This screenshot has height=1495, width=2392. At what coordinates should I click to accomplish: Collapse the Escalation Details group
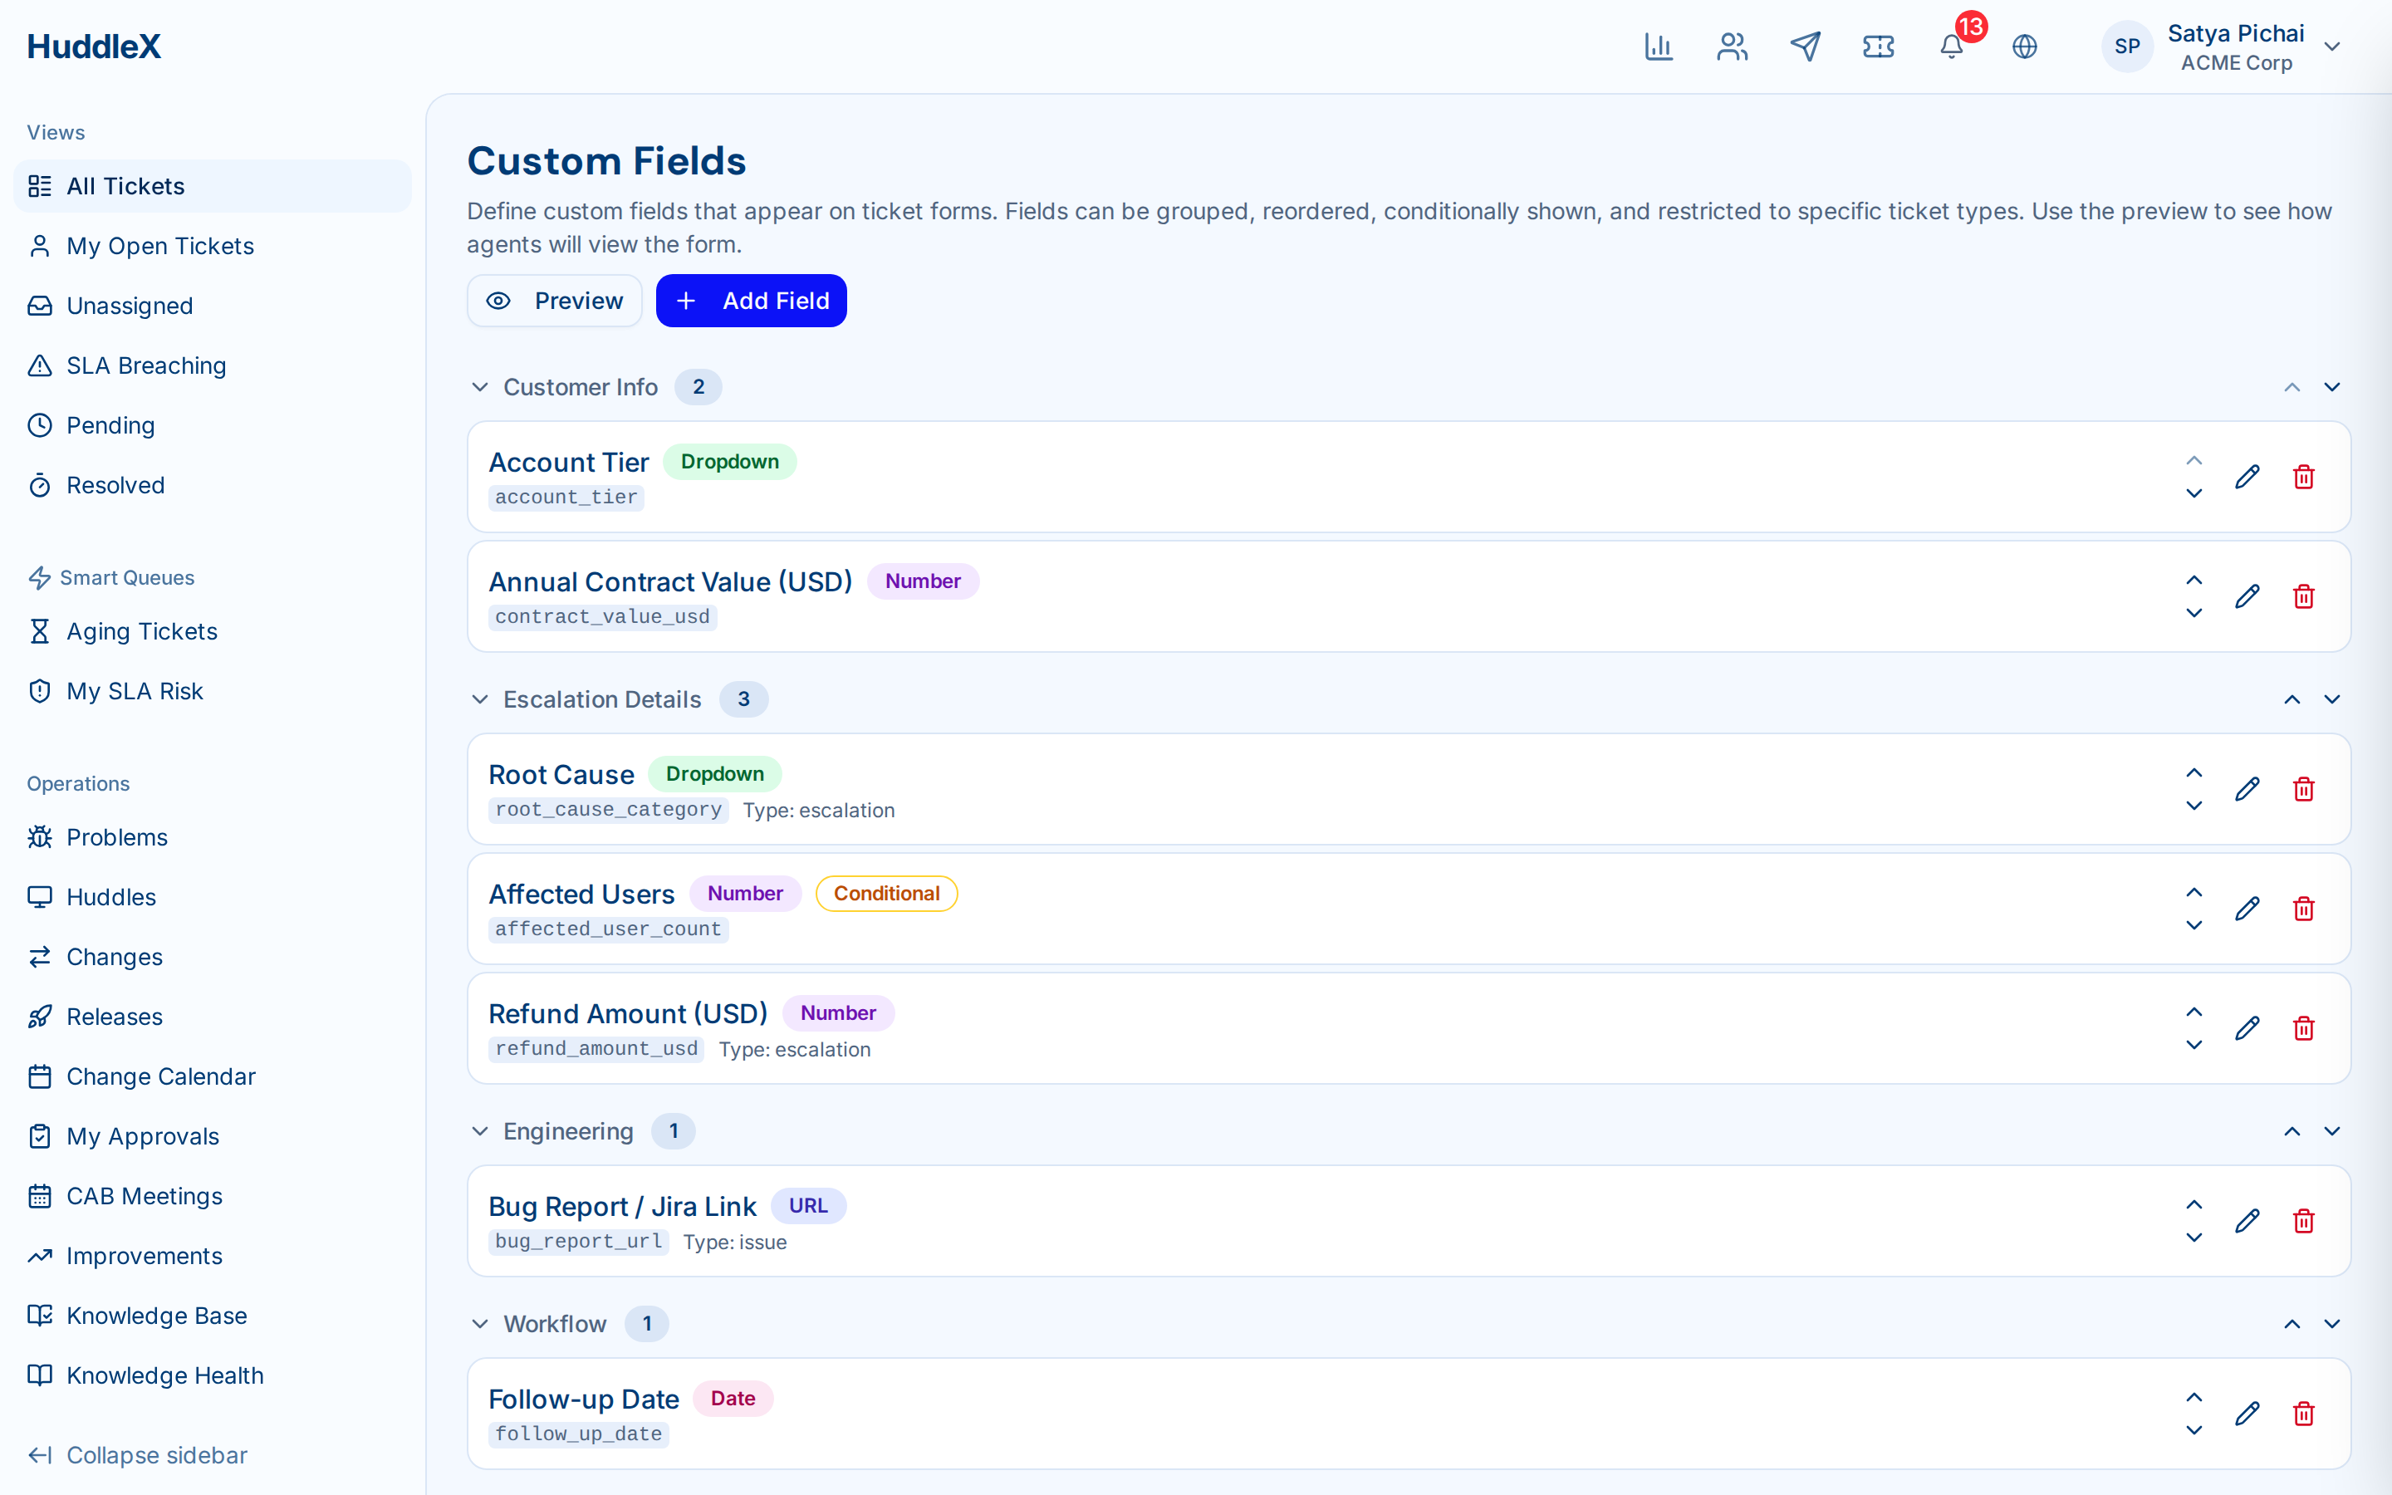[x=479, y=699]
